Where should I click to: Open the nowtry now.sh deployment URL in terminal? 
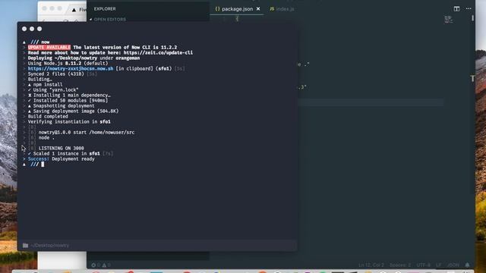pyautogui.click(x=71, y=68)
